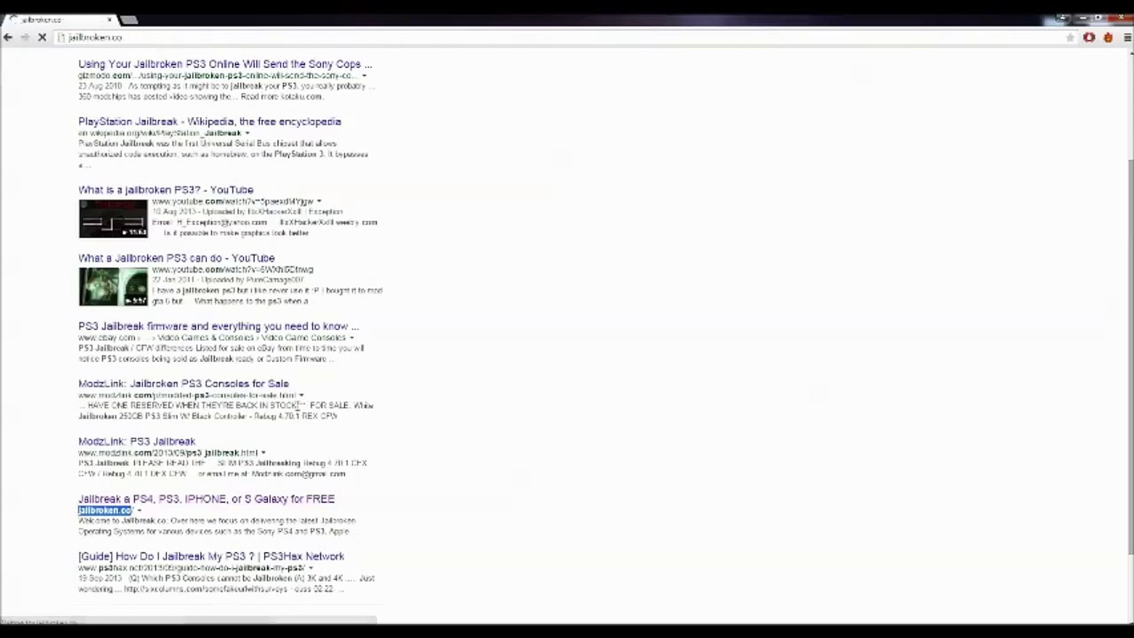Open a new tab
This screenshot has width=1134, height=638.
point(129,20)
